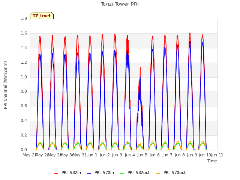Screen dimensions: 240x180
Task: Click the Jun 11 x-axis label
Action: pyautogui.click(x=217, y=155)
